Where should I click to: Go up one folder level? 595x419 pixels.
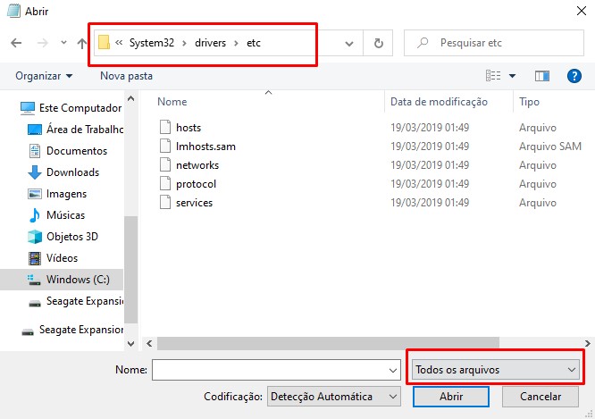click(81, 43)
